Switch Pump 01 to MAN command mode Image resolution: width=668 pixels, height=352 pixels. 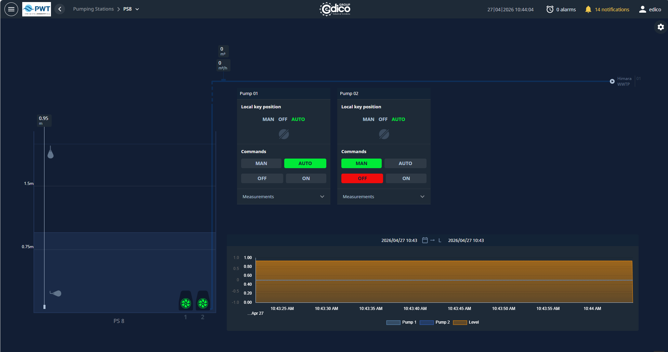pos(261,163)
